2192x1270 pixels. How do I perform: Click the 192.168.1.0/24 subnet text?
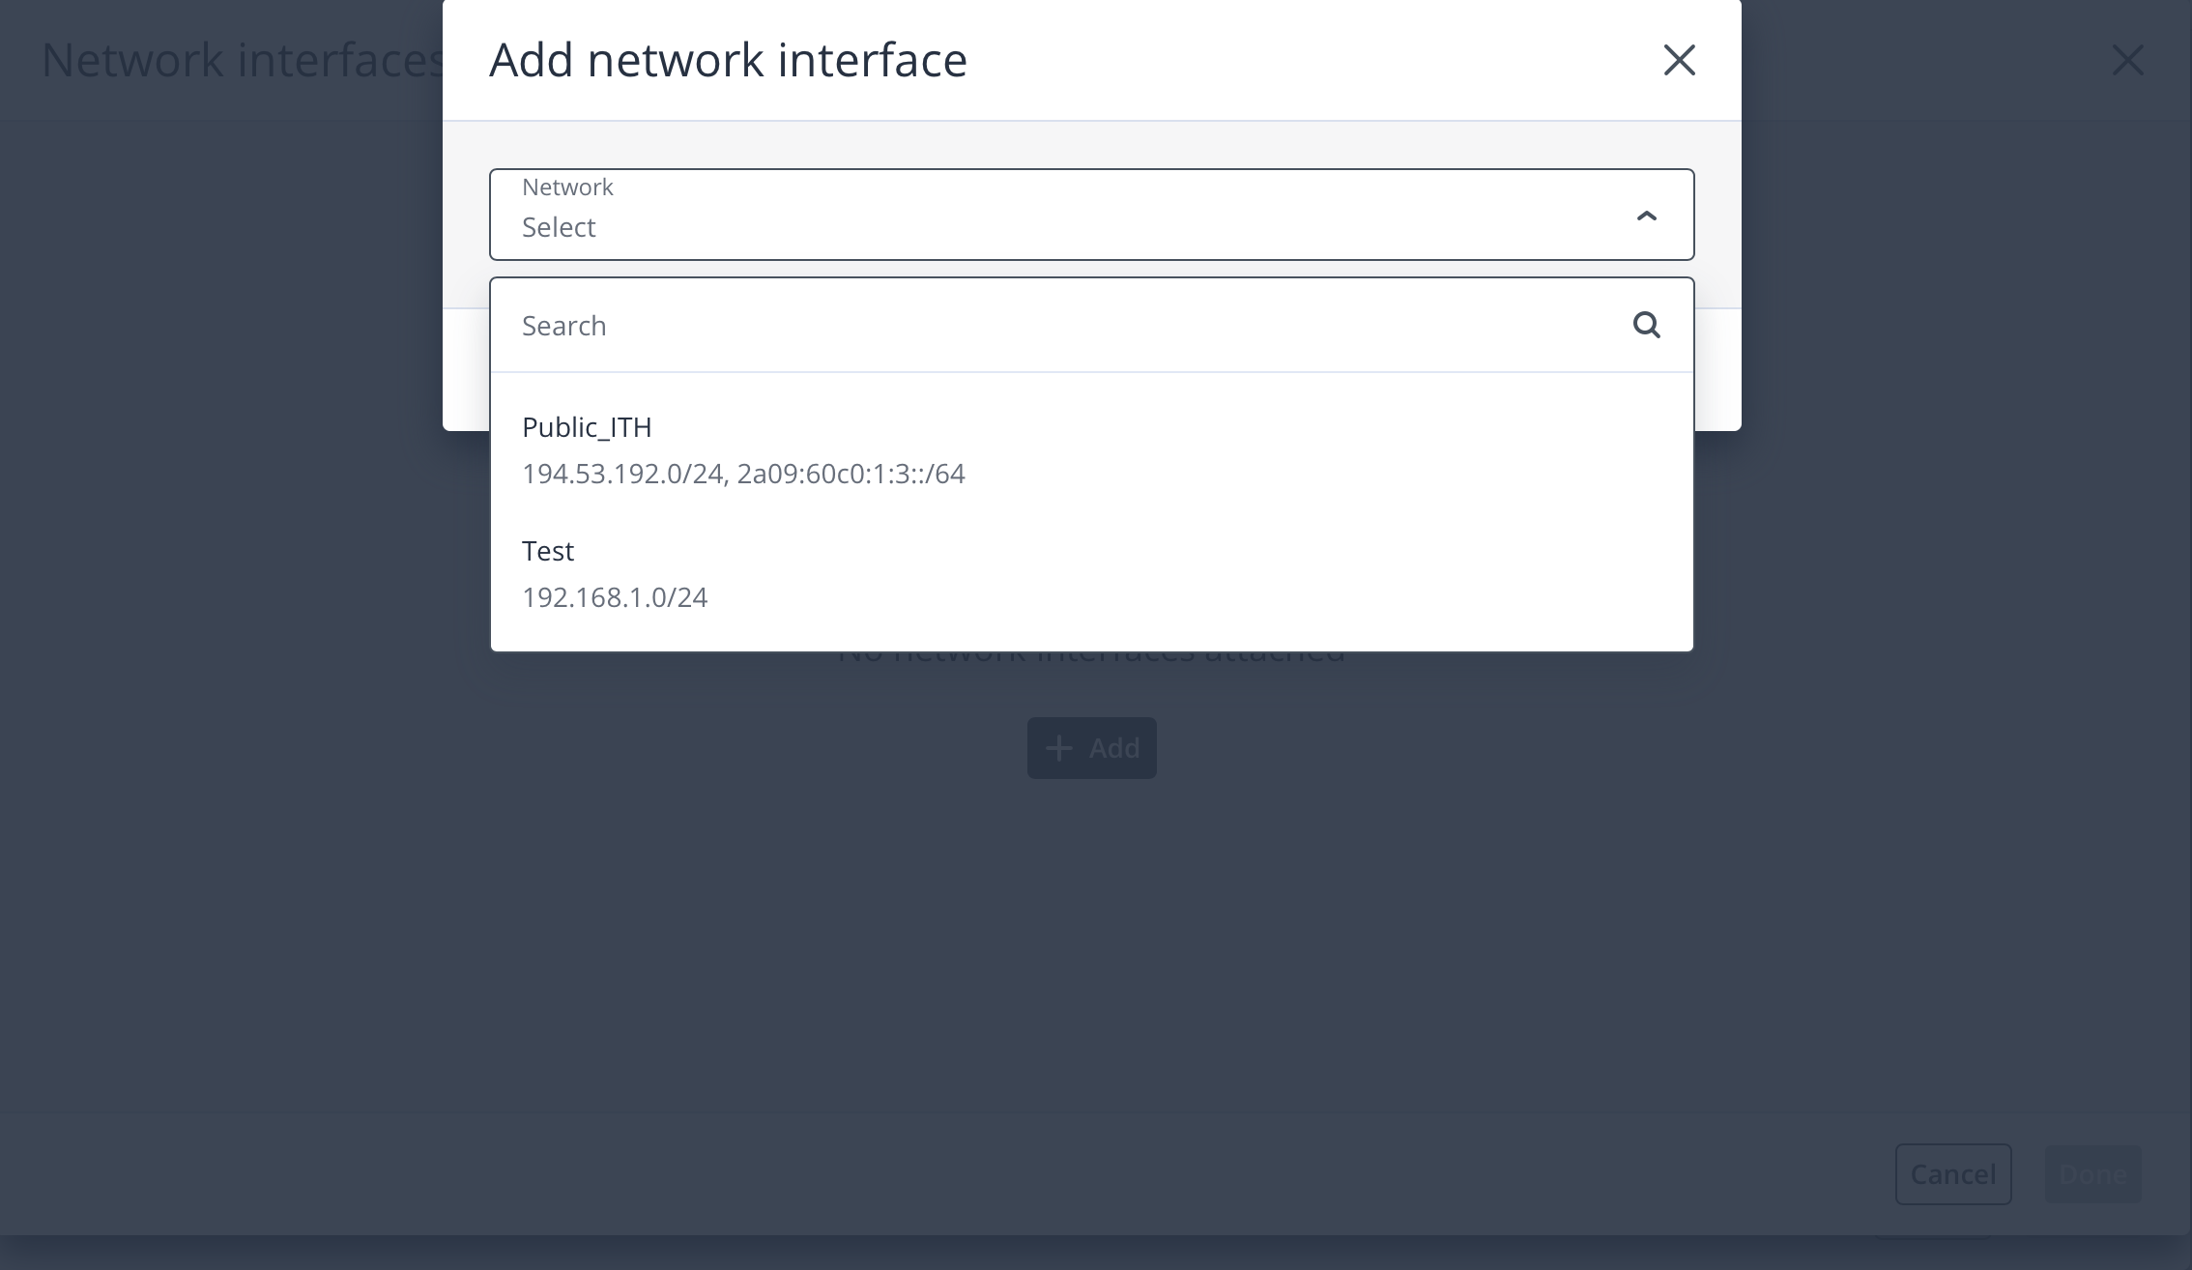point(615,597)
